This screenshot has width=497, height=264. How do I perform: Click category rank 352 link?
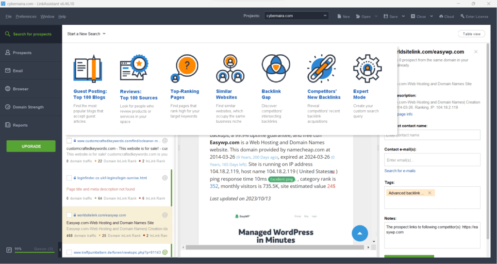coord(214,186)
